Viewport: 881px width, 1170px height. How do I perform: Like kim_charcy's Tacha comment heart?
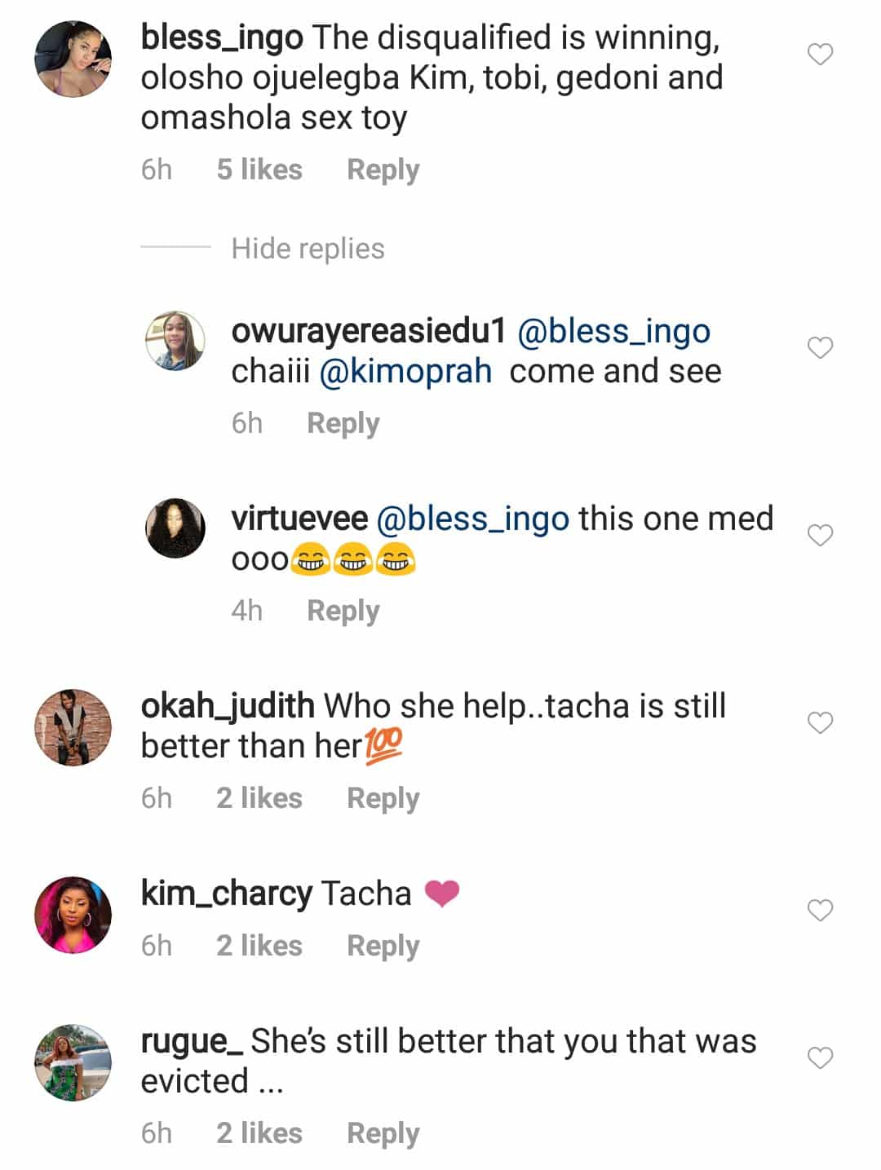[820, 910]
